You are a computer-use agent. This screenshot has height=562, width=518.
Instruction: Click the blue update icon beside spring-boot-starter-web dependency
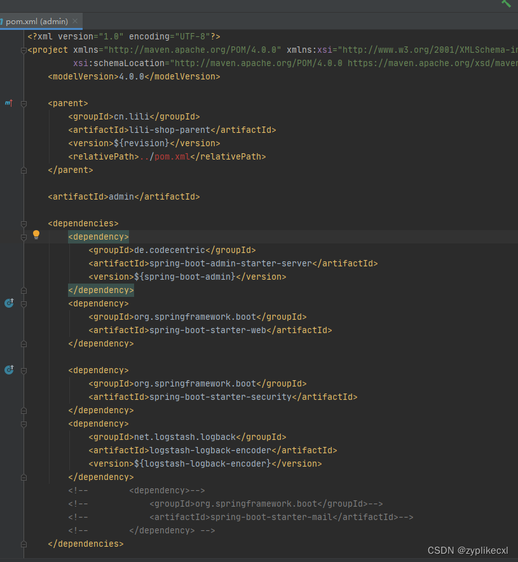click(8, 303)
